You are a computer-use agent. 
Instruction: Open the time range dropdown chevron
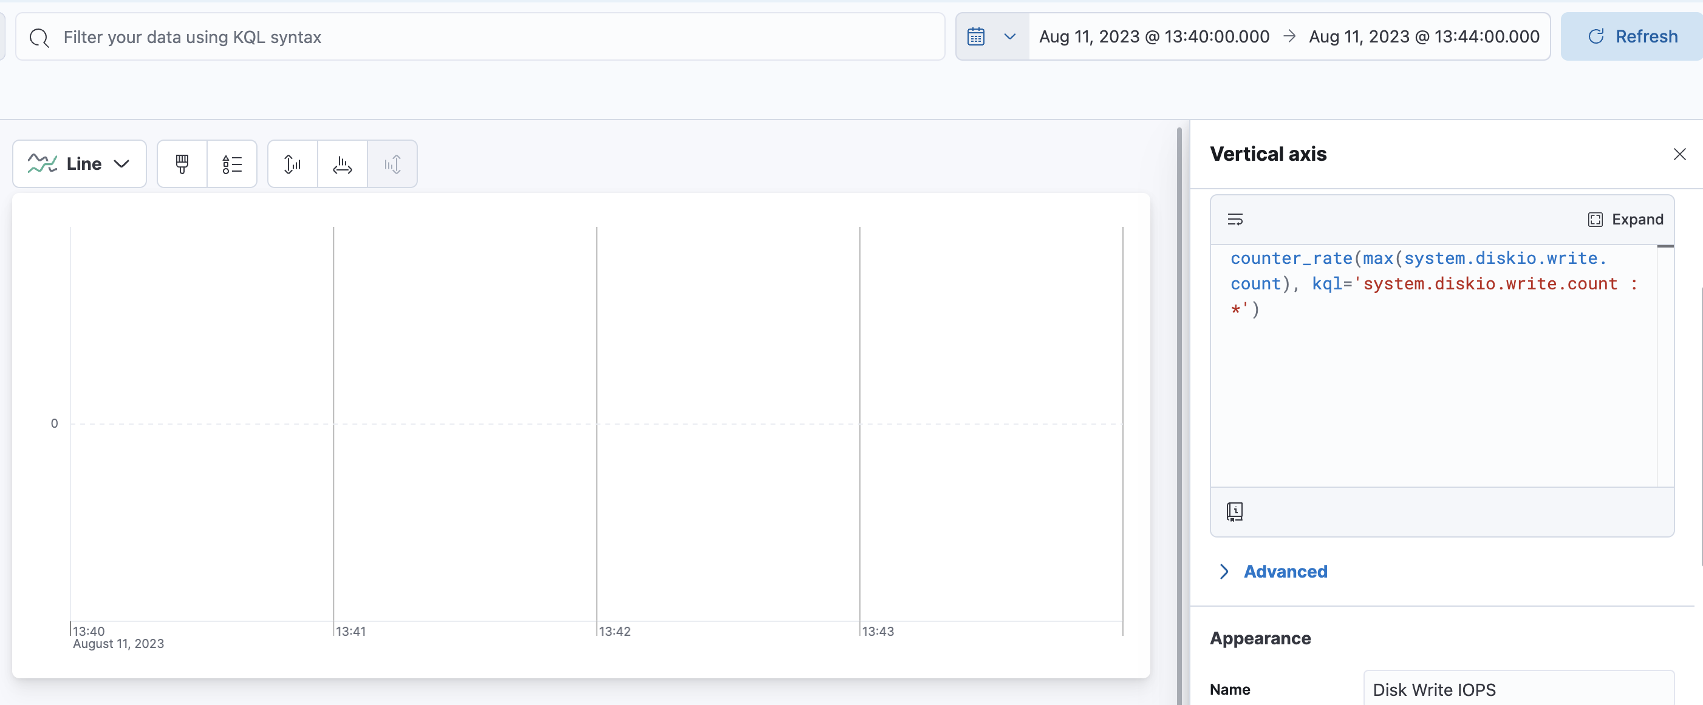1009,36
